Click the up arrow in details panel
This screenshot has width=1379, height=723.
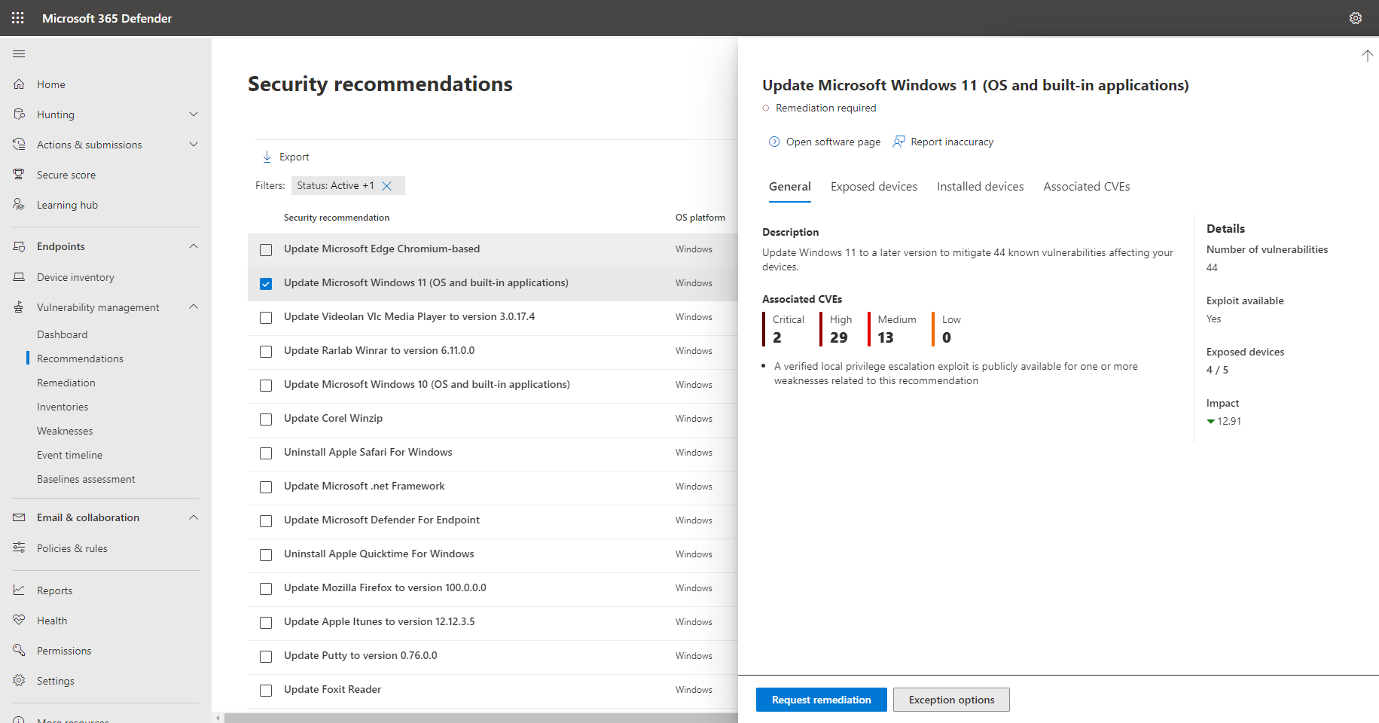coord(1367,56)
